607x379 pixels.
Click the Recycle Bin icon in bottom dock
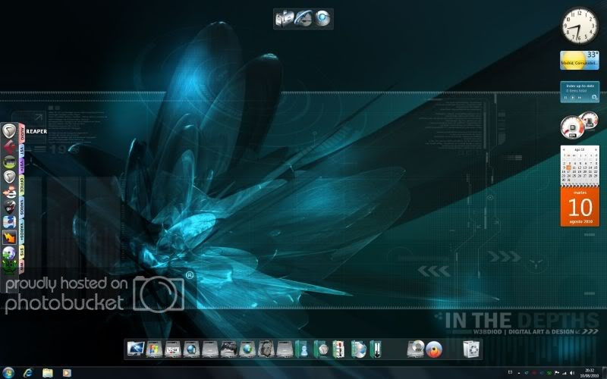pos(472,349)
